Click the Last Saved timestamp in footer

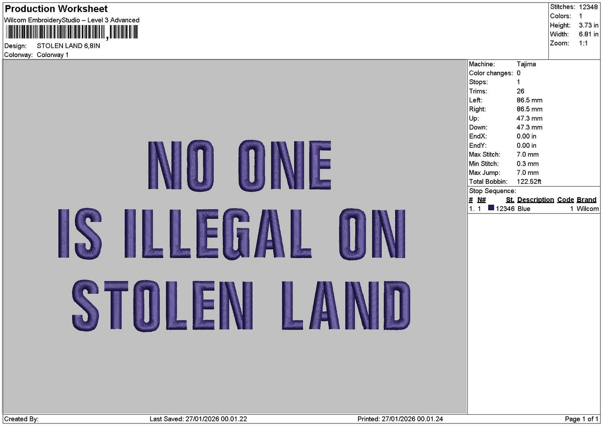tap(198, 419)
